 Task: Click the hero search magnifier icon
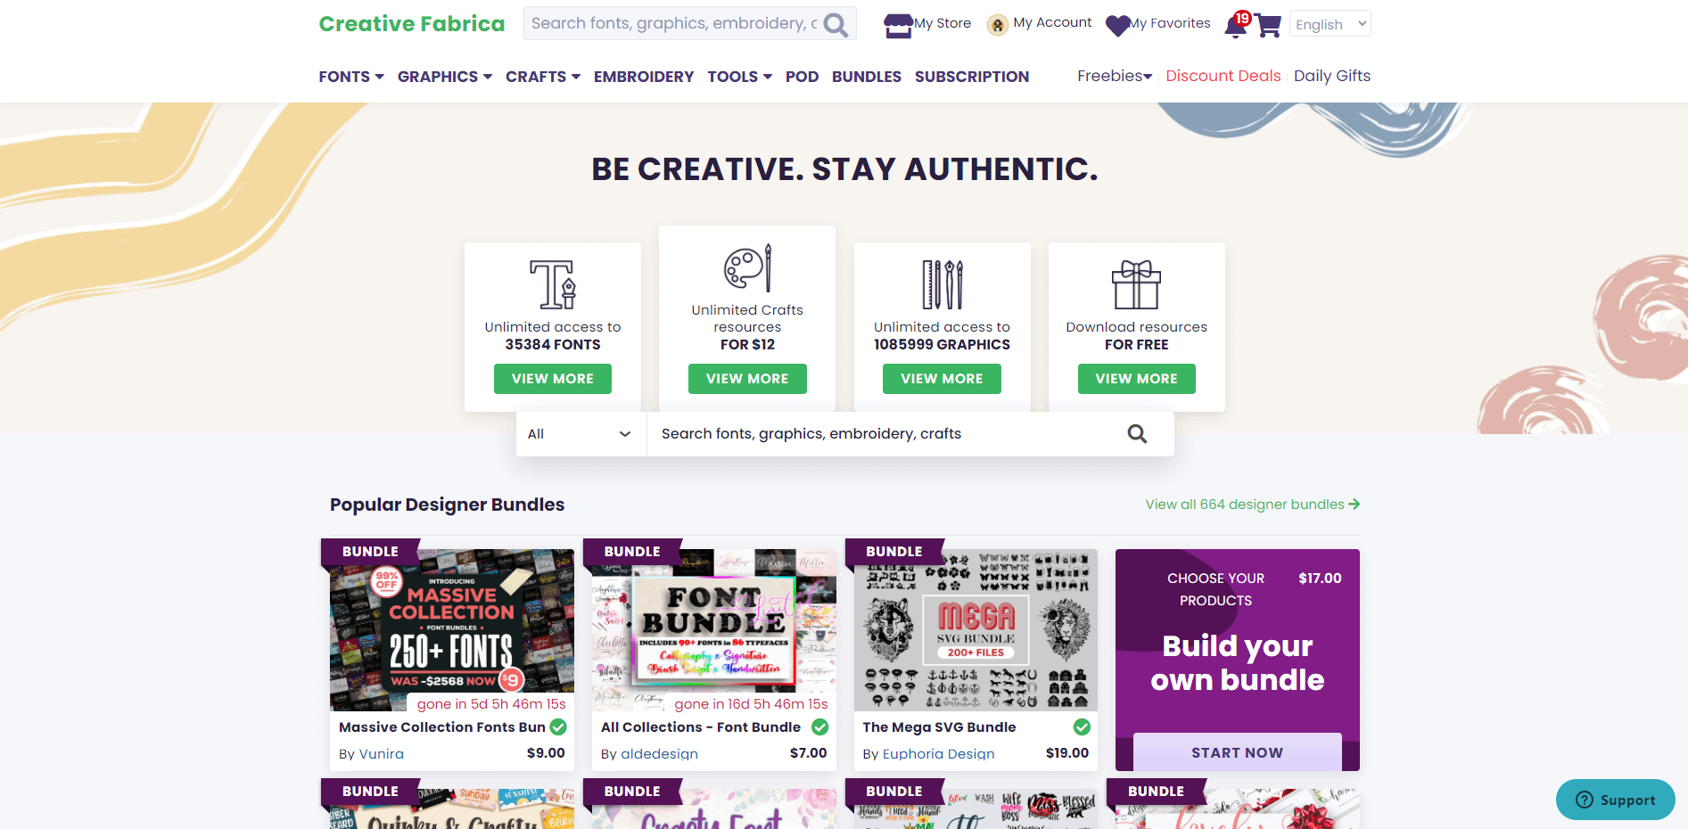(x=1137, y=434)
